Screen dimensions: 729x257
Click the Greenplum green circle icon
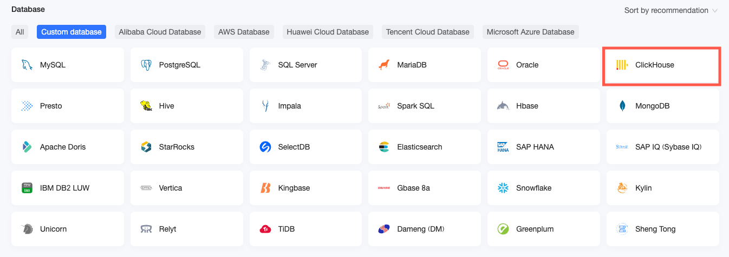[503, 229]
